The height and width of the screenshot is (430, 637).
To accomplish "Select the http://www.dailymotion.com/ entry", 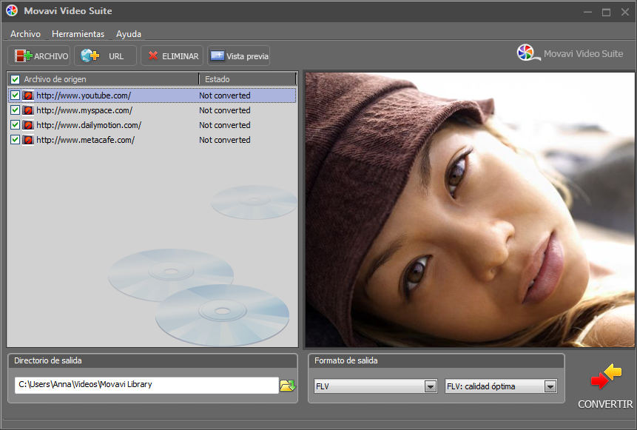I will coord(89,125).
